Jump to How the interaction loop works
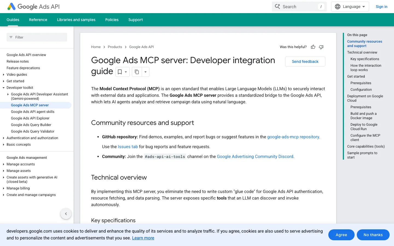This screenshot has width=394, height=246. (x=366, y=68)
